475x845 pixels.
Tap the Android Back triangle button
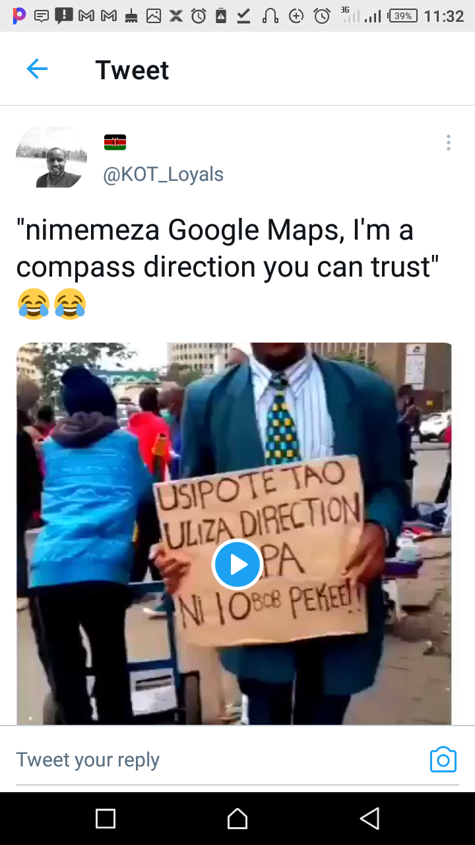(x=369, y=819)
